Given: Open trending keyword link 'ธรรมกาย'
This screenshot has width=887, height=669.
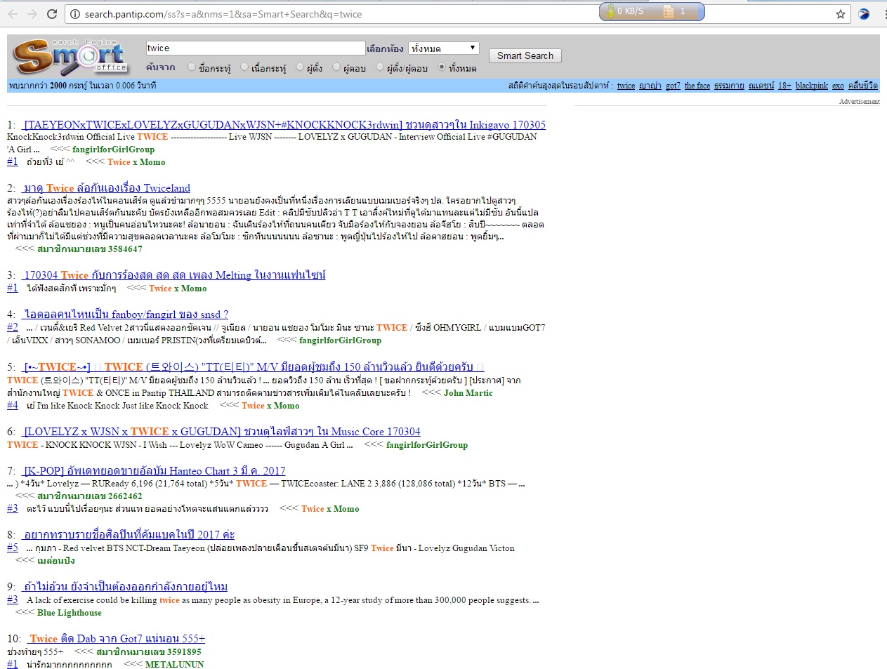Looking at the screenshot, I should (729, 86).
